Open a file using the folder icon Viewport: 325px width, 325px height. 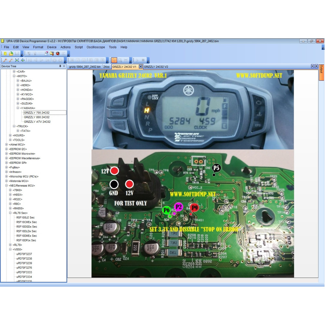point(11,54)
